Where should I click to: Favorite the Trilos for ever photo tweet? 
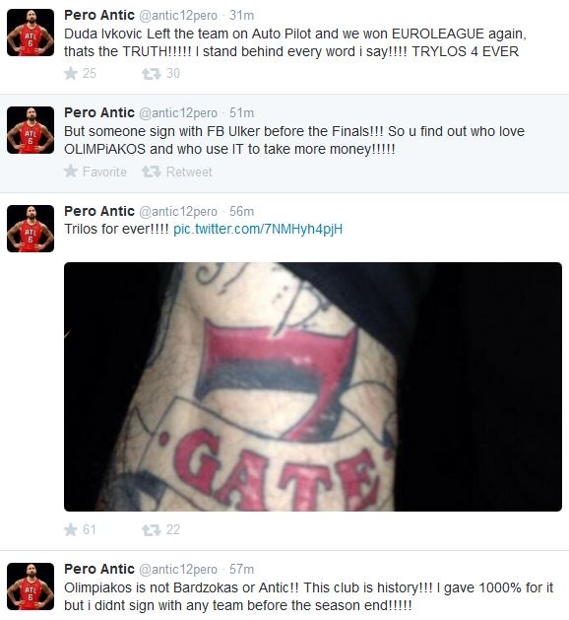(x=71, y=529)
